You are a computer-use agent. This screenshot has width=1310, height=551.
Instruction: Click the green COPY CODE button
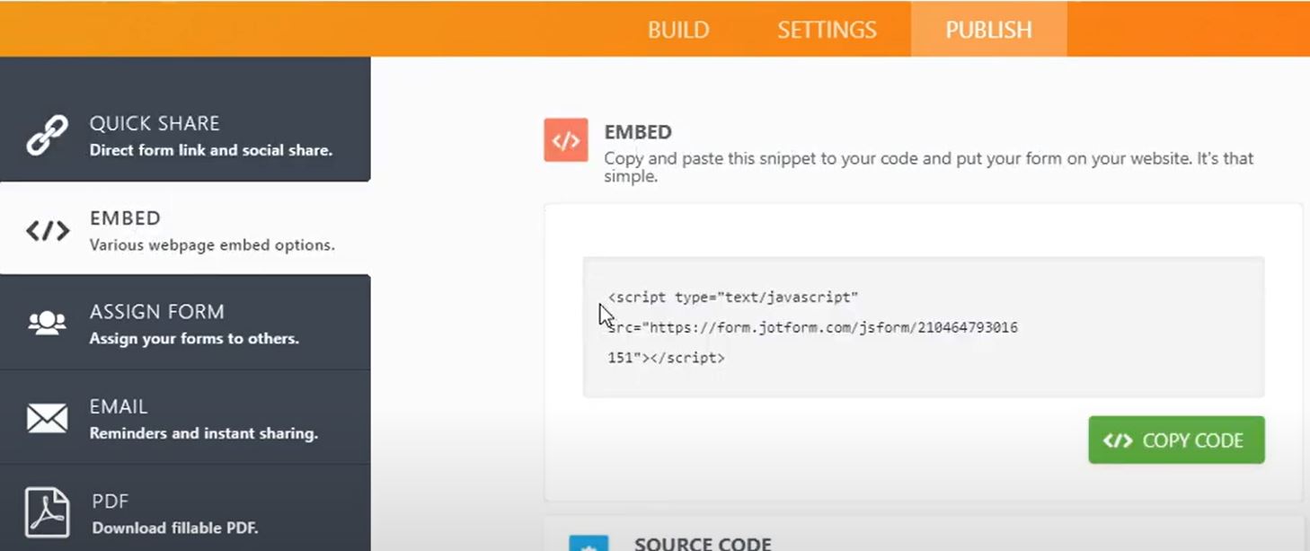(x=1176, y=440)
